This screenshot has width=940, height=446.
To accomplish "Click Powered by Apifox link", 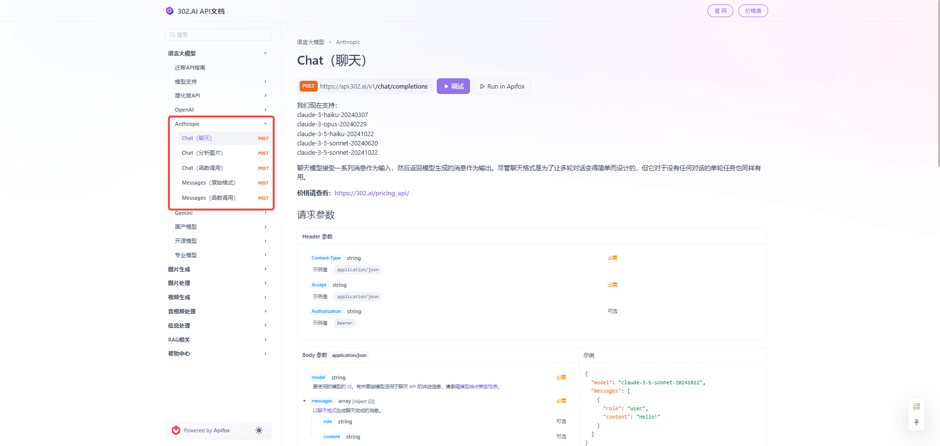I will click(x=207, y=430).
